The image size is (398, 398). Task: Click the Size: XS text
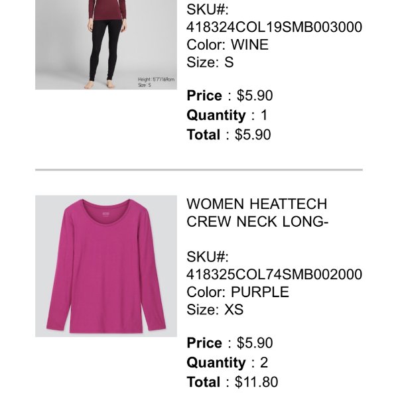pyautogui.click(x=215, y=309)
